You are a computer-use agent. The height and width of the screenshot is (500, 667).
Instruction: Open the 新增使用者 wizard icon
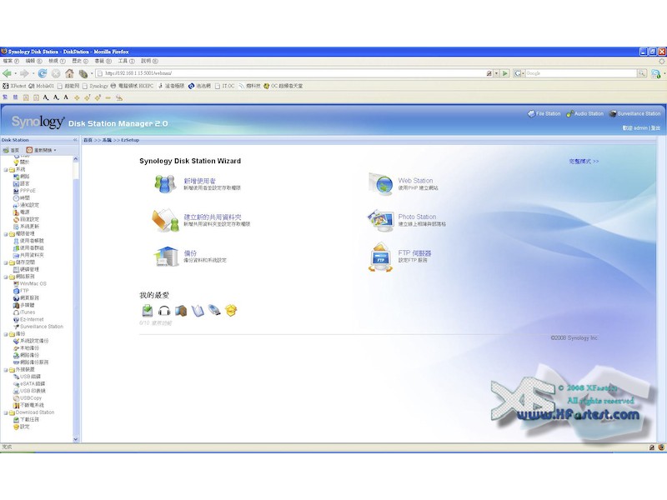(165, 184)
